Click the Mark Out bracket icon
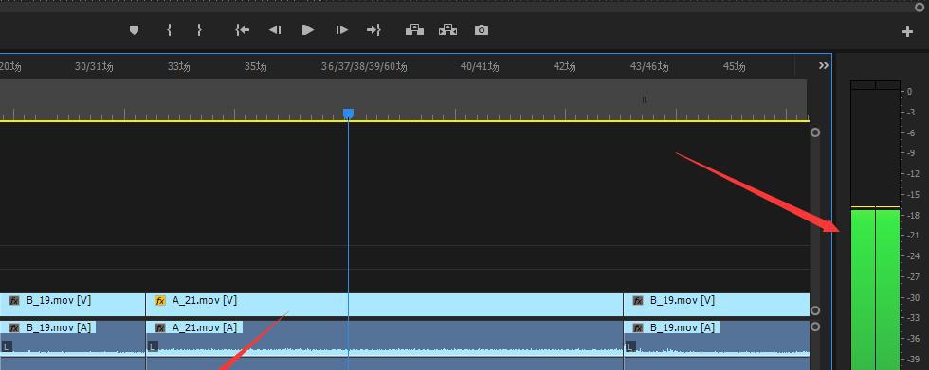This screenshot has width=929, height=370. click(x=199, y=30)
